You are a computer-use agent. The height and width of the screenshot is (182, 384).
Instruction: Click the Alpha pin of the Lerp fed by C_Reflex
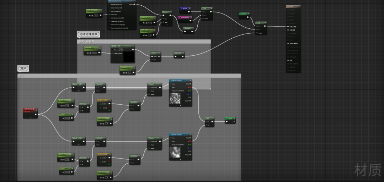(203, 18)
